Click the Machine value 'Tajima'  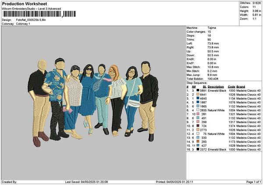tap(212, 28)
